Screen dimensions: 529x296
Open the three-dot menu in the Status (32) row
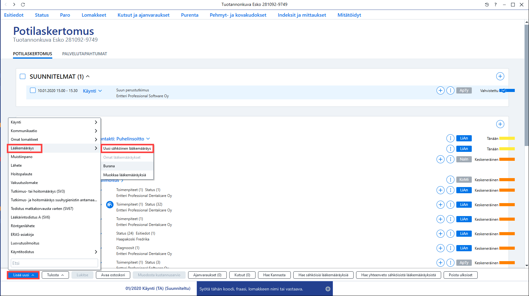(x=450, y=205)
